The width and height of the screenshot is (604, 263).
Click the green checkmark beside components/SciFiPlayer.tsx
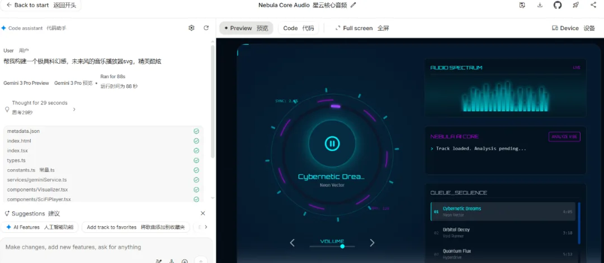coord(196,199)
